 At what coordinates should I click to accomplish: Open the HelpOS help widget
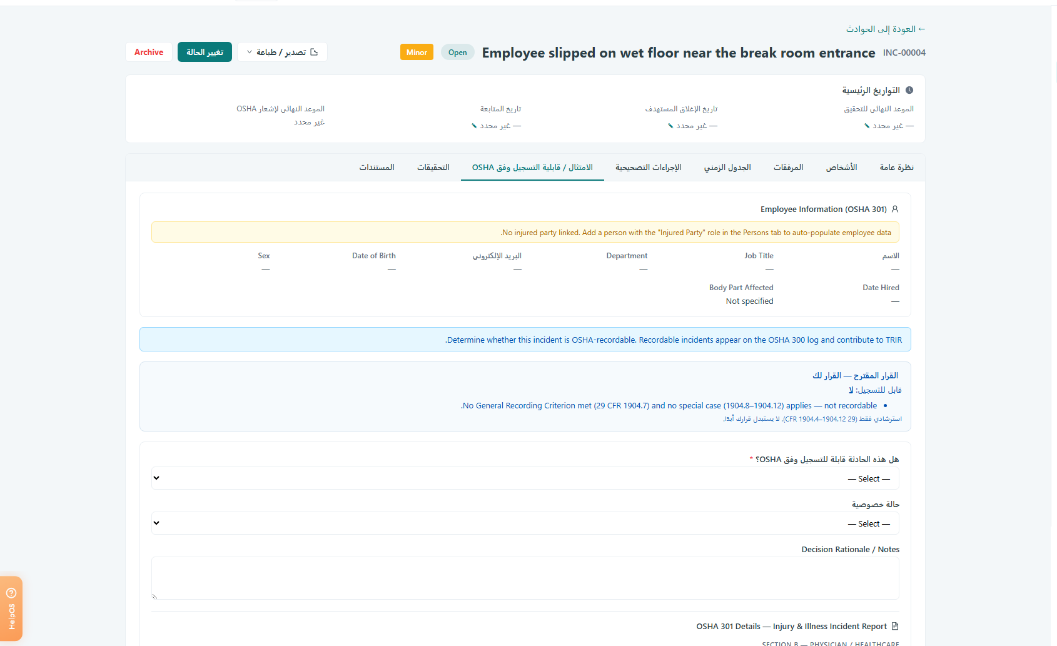coord(11,608)
